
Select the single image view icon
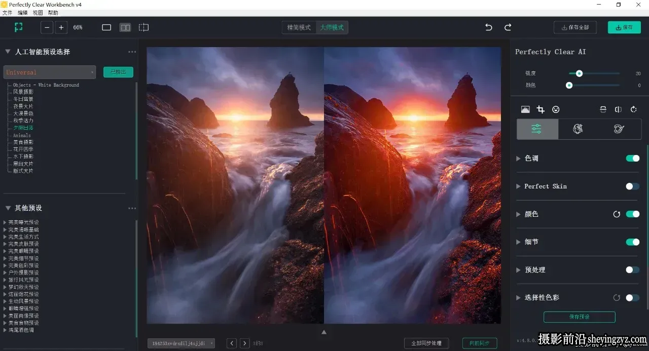pos(106,27)
